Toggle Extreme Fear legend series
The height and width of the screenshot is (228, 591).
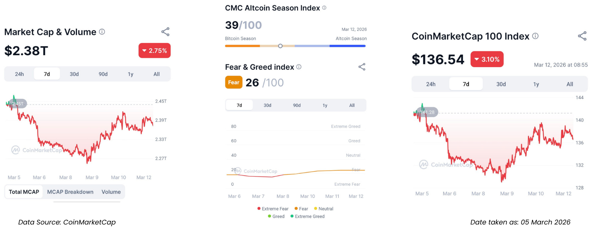click(273, 209)
